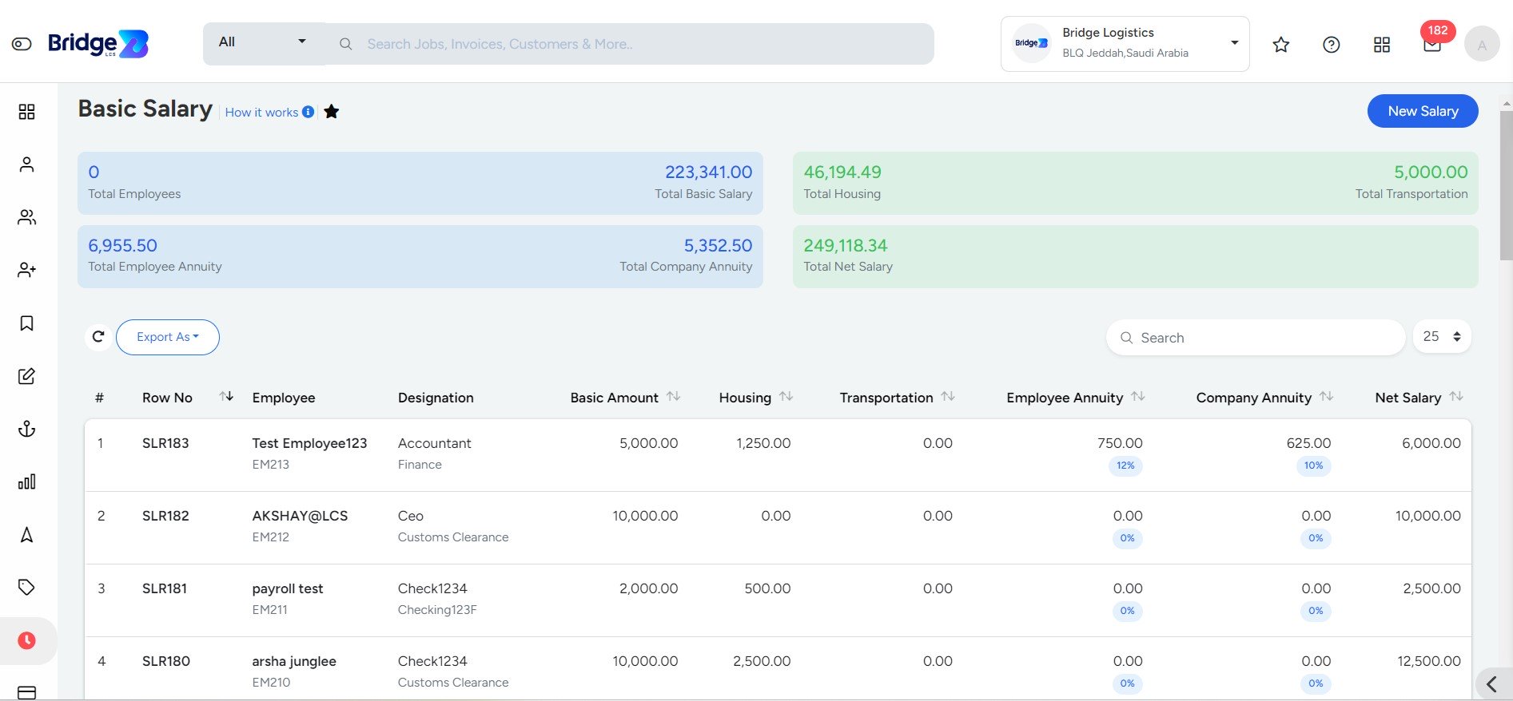Click row number SLR180

(x=166, y=661)
